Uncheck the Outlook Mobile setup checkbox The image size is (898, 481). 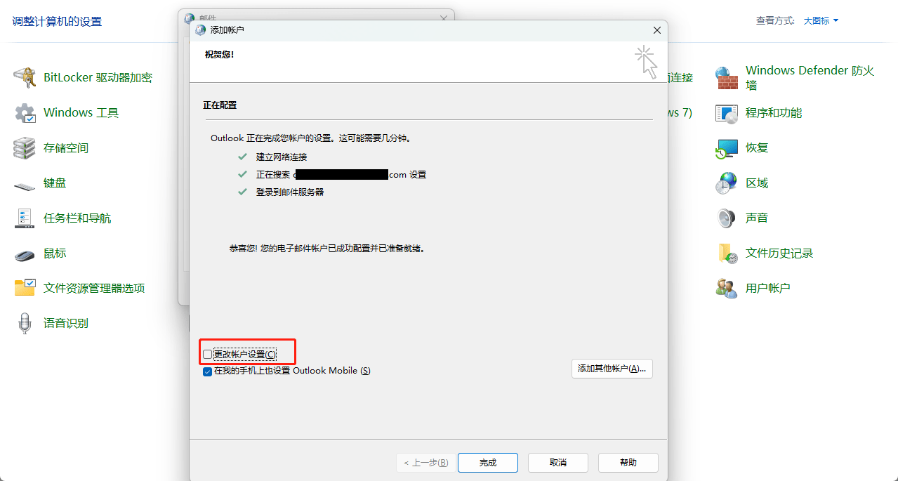[x=207, y=371]
